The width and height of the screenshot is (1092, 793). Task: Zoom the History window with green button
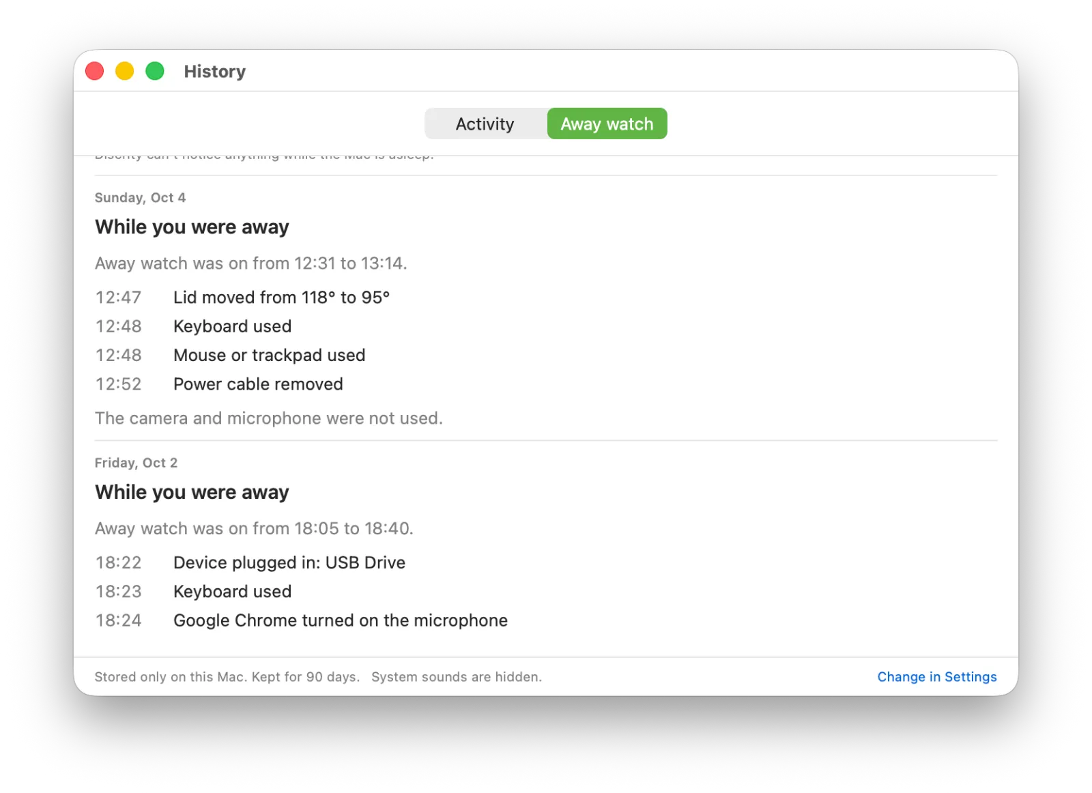(155, 71)
